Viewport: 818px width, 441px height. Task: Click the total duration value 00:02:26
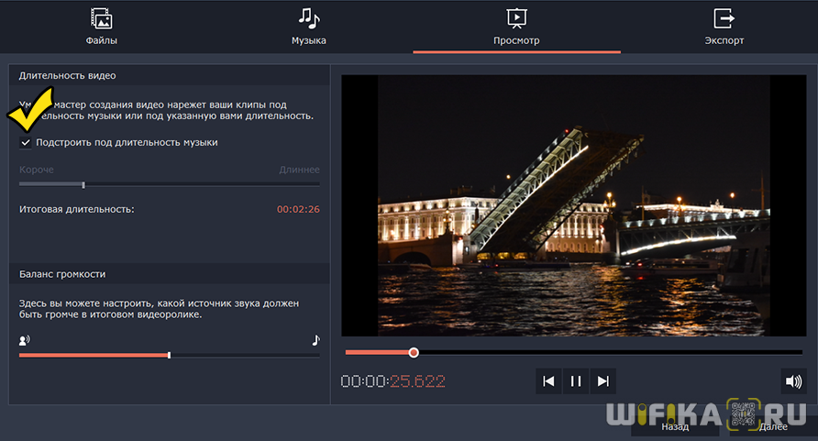298,210
